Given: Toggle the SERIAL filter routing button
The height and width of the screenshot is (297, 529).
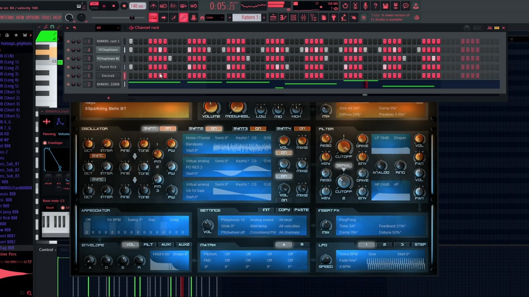Looking at the screenshot, I should [x=343, y=165].
